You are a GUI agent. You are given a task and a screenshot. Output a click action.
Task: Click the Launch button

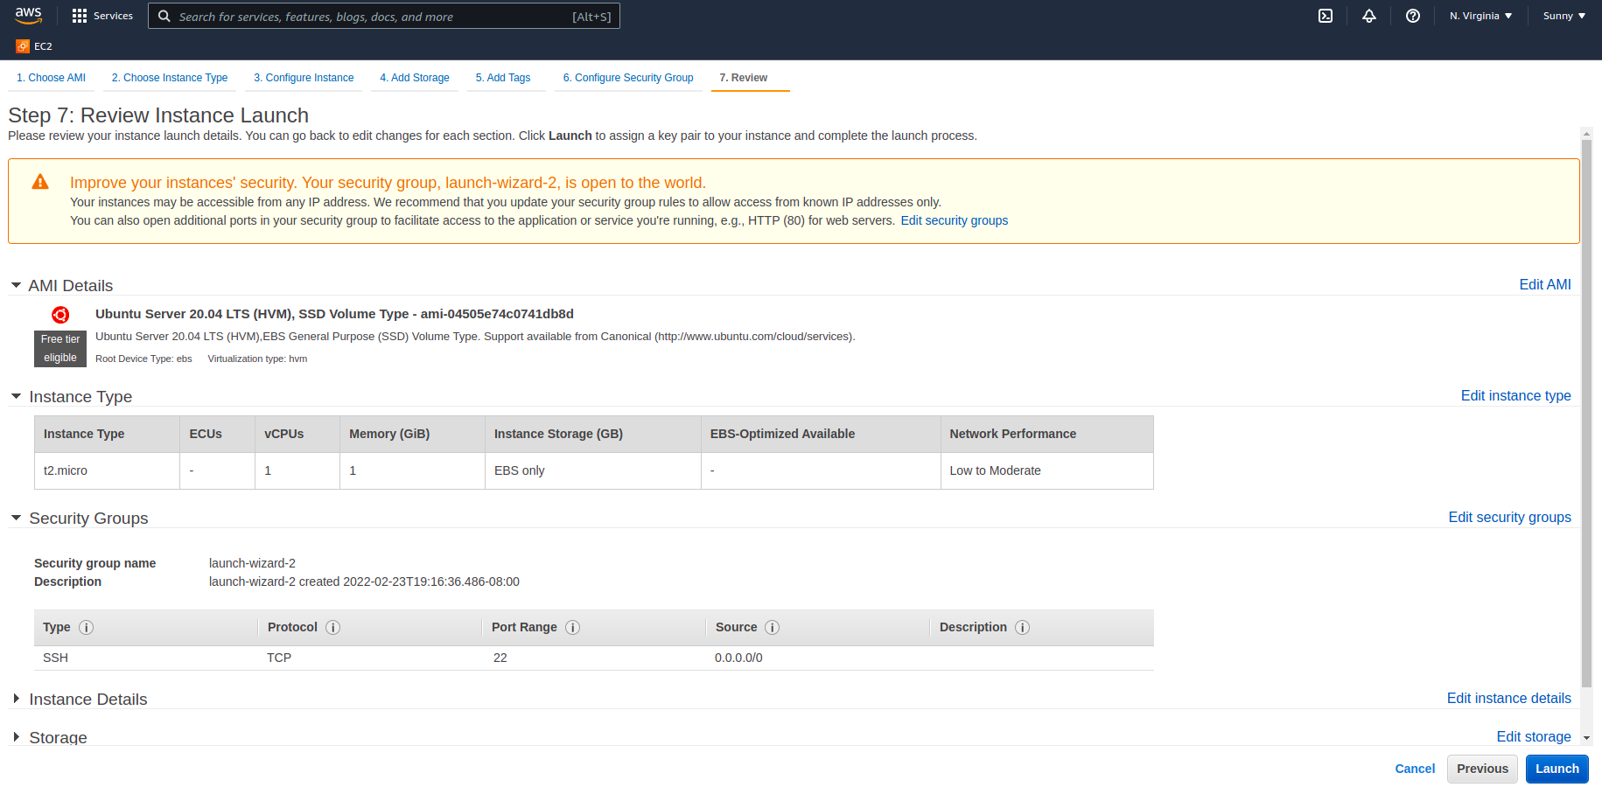pyautogui.click(x=1557, y=769)
